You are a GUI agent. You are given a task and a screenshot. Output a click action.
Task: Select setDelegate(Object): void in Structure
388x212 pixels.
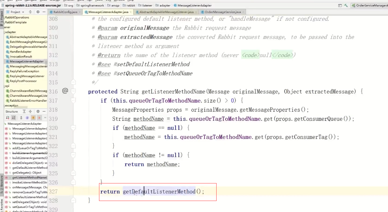(x=26, y=202)
